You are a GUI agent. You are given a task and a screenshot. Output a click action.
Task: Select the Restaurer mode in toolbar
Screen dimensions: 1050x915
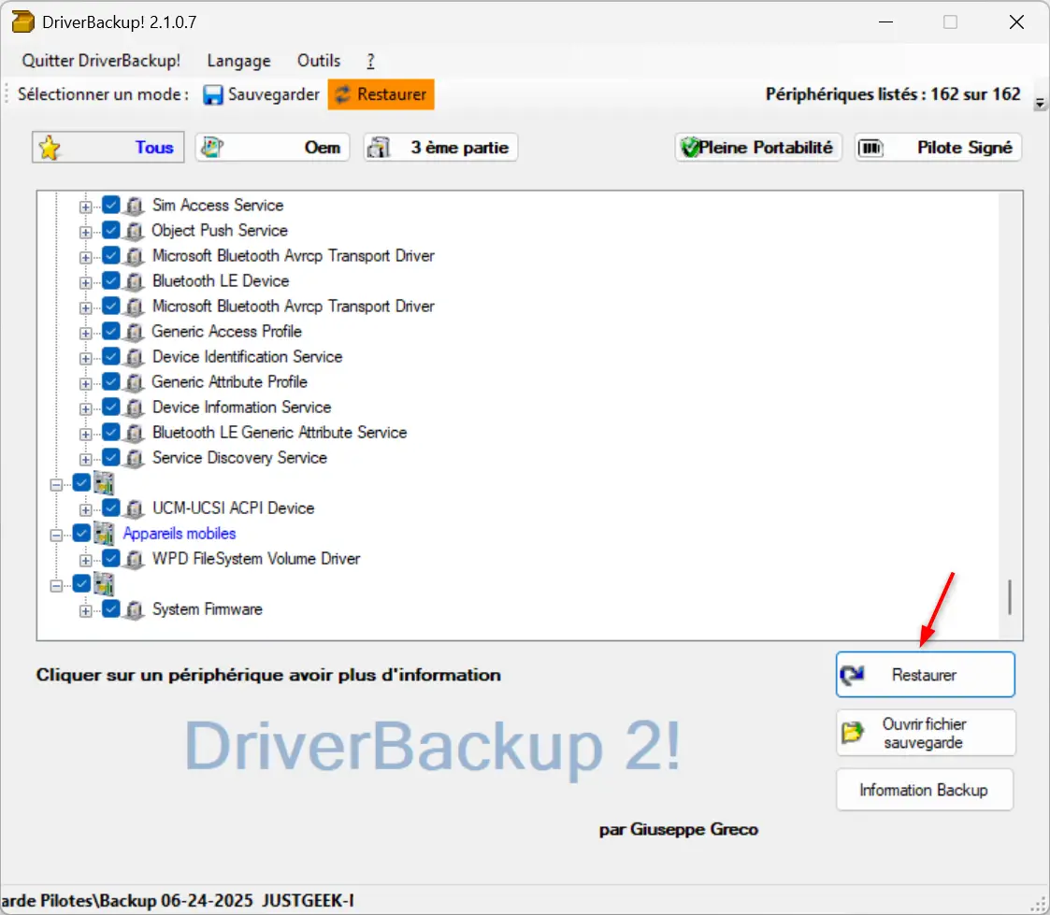point(381,94)
